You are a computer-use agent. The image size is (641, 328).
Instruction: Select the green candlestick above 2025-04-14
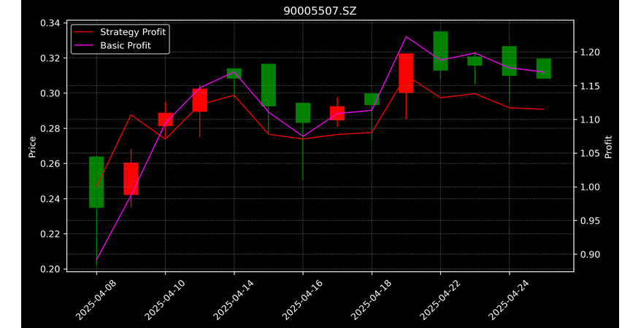(234, 74)
